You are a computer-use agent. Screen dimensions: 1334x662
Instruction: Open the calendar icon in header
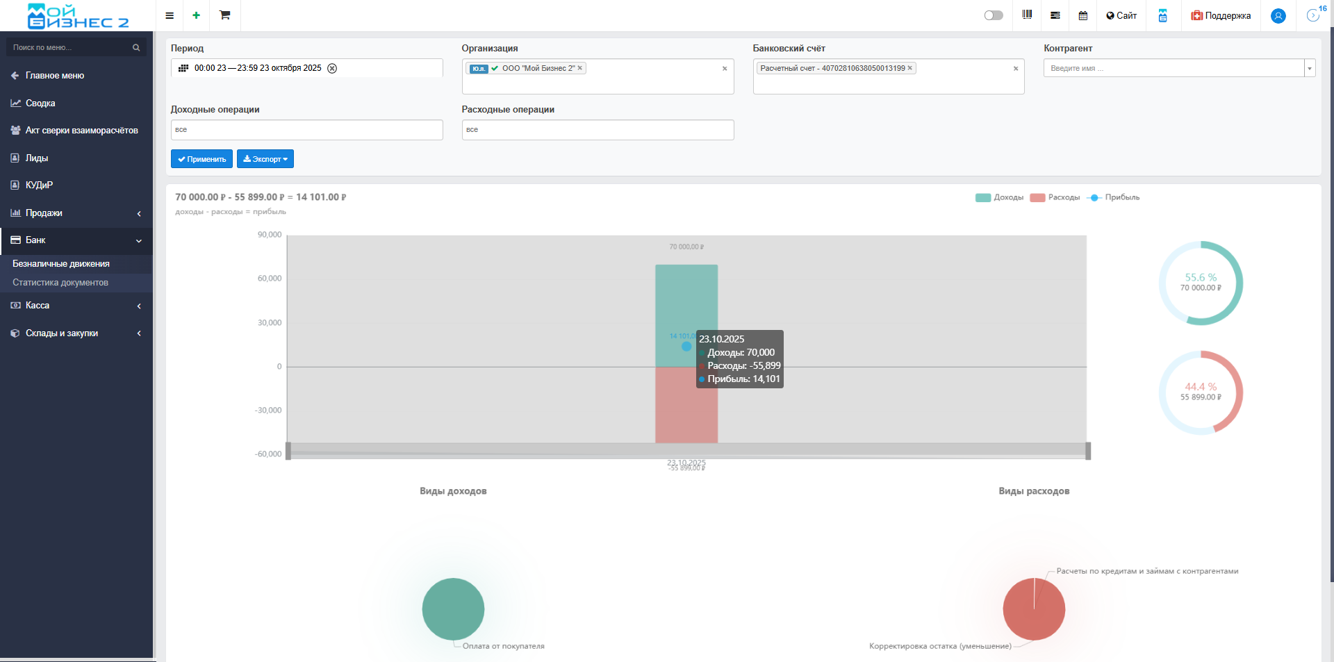(x=1082, y=15)
